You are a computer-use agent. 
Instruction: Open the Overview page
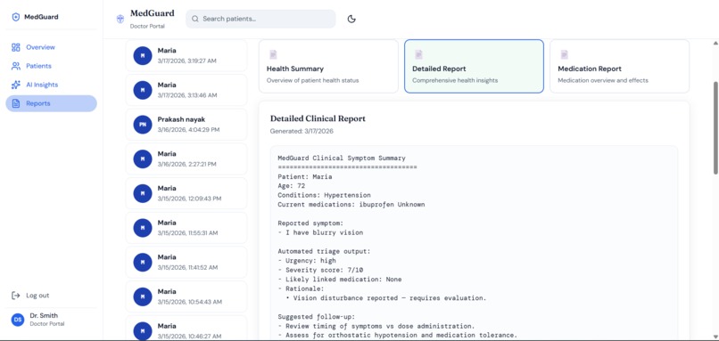tap(52, 47)
